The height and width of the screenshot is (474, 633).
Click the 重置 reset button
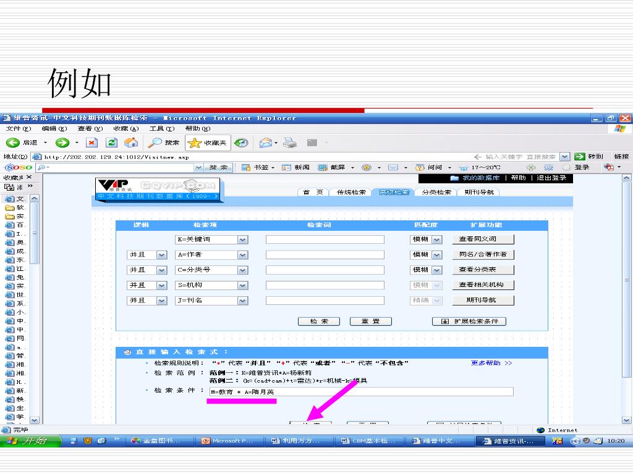pos(371,321)
